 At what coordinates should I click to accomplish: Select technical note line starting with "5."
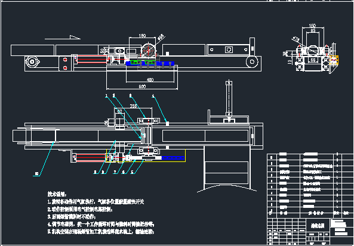101,232
